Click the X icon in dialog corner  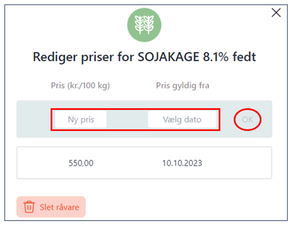pos(276,13)
